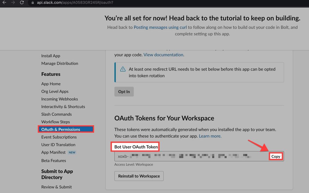Click the Opt In button

[124, 91]
